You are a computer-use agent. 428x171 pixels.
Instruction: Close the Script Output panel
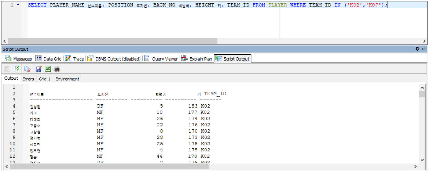(x=423, y=49)
